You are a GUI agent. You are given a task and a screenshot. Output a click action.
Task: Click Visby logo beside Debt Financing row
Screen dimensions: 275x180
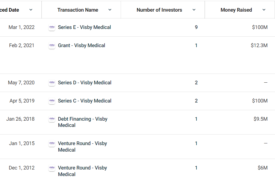click(52, 119)
